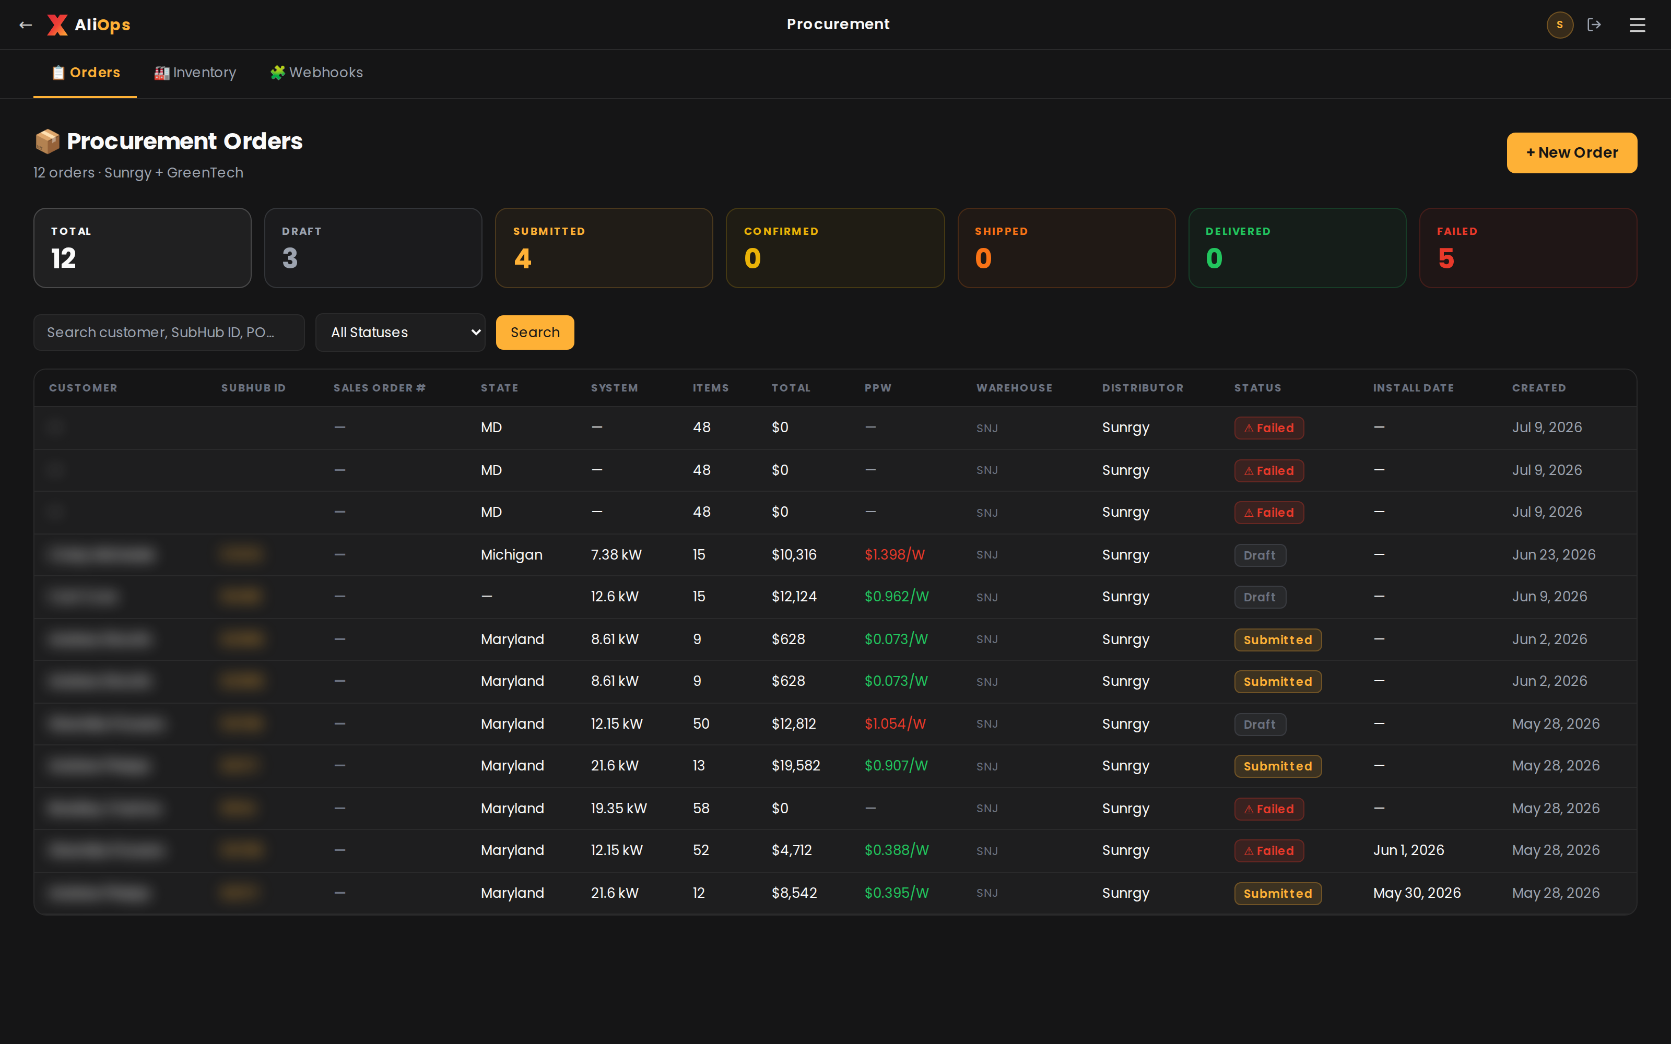Click the Jun 1, 2026 install date
The height and width of the screenshot is (1044, 1671).
(x=1409, y=850)
